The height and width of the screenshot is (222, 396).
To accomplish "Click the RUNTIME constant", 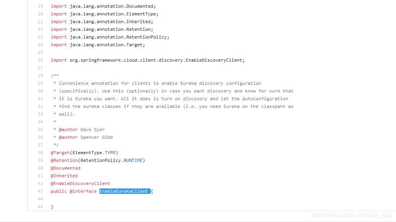I will (133, 160).
